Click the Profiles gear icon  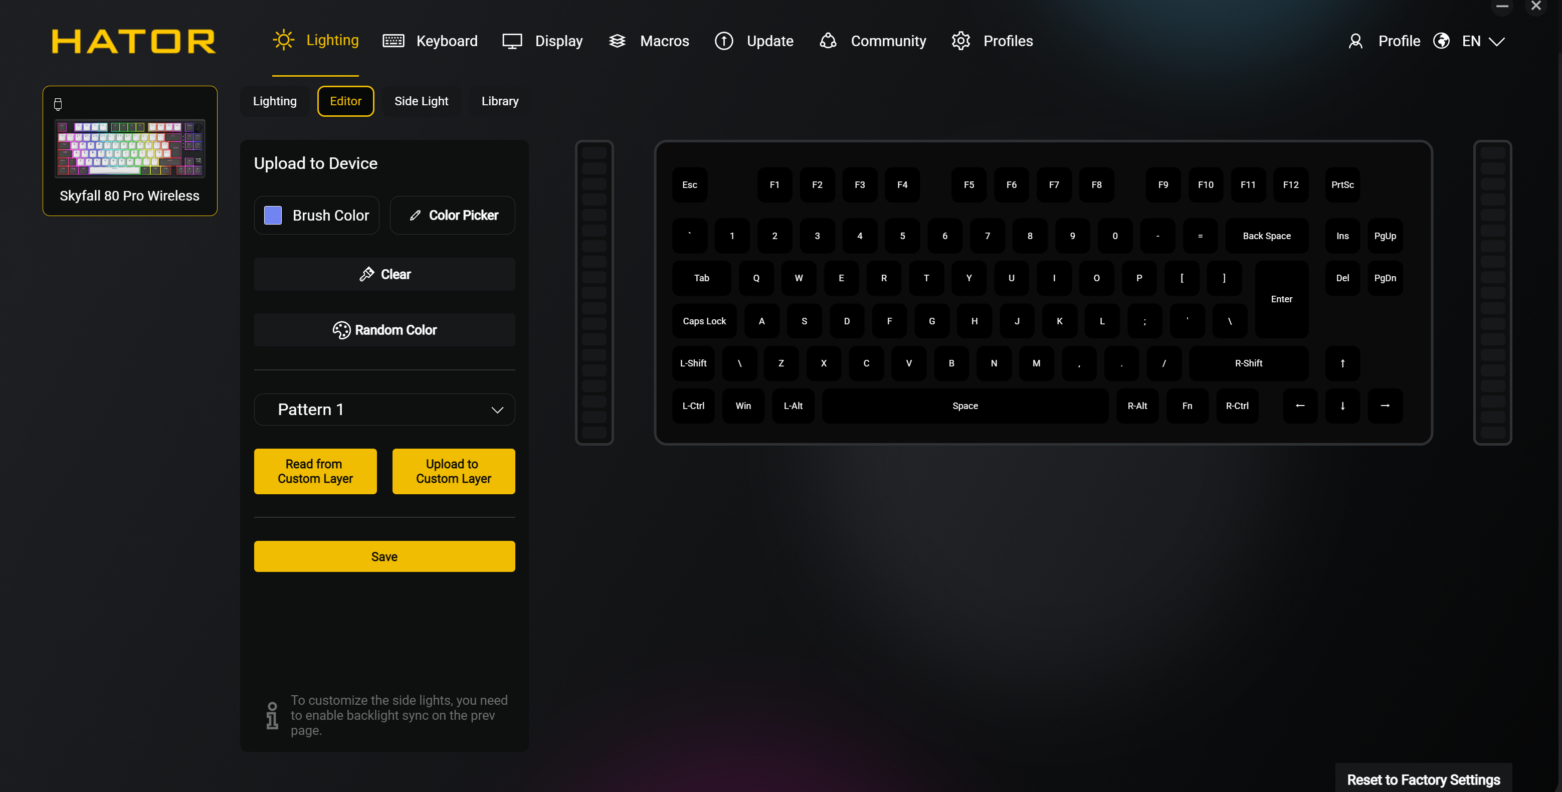[x=960, y=41]
